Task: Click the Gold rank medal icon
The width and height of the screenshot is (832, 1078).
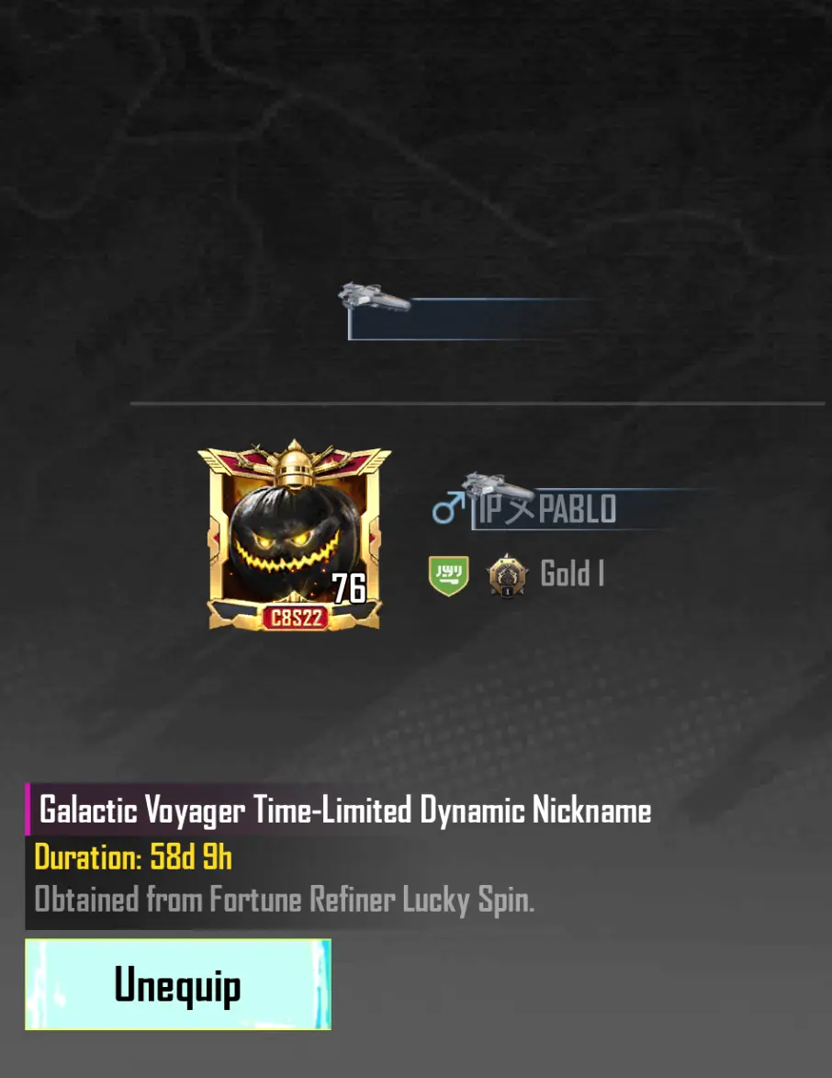Action: point(507,575)
